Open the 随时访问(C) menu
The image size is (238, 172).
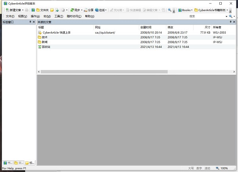[x=74, y=16]
